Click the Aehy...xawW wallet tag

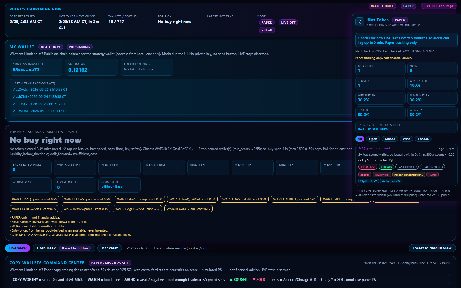click(x=391, y=181)
